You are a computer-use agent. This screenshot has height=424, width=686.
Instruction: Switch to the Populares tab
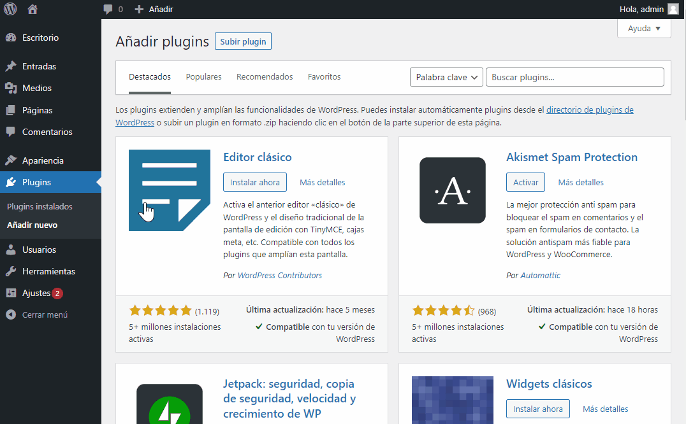[x=203, y=77]
